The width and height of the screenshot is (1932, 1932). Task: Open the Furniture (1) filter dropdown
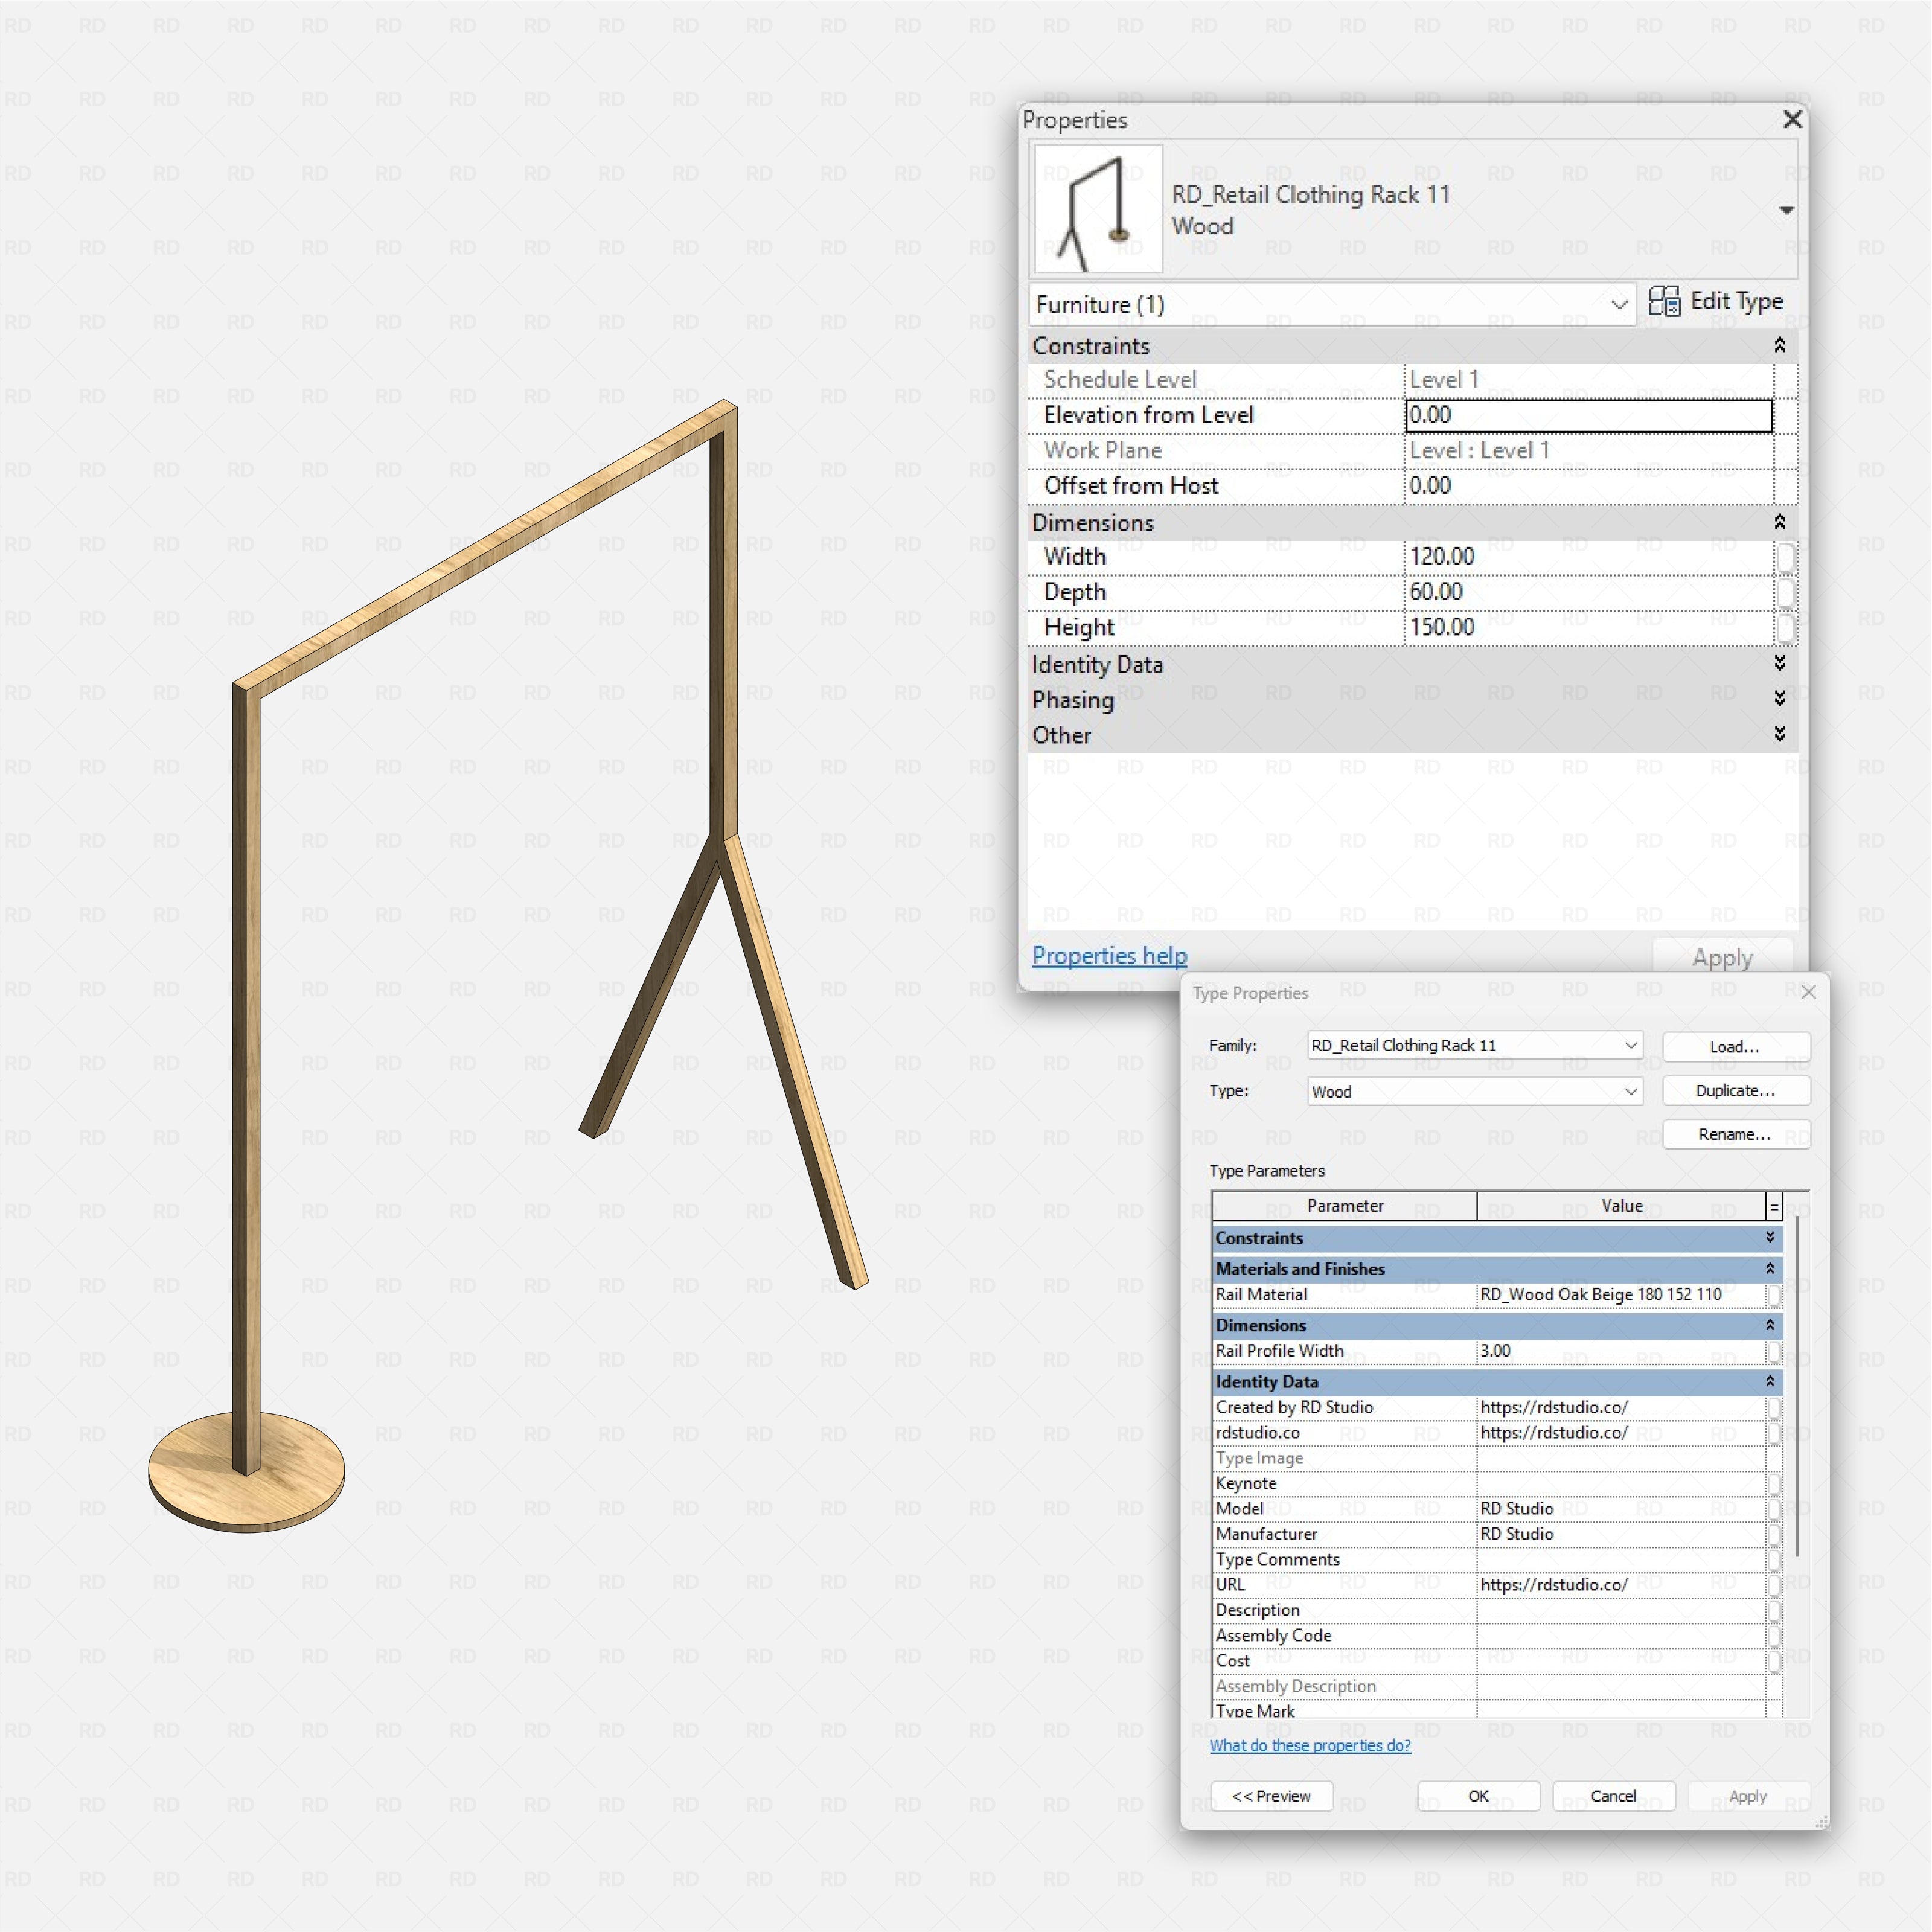point(1332,304)
